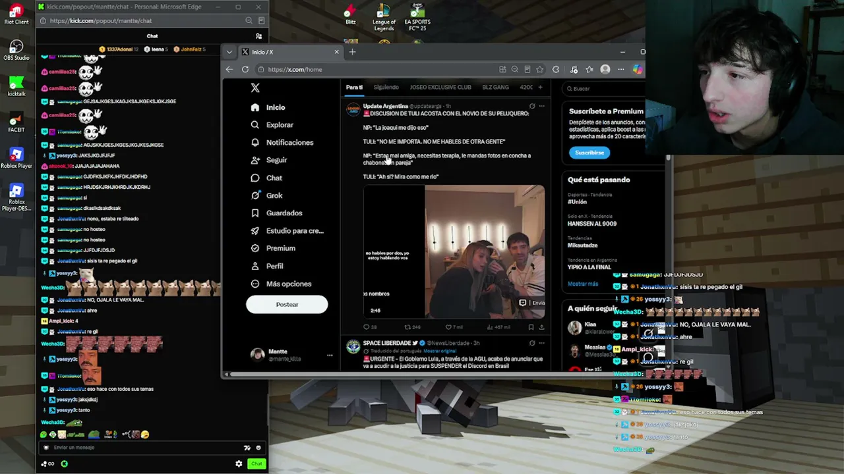Open Kick chat settings gear

tap(239, 463)
